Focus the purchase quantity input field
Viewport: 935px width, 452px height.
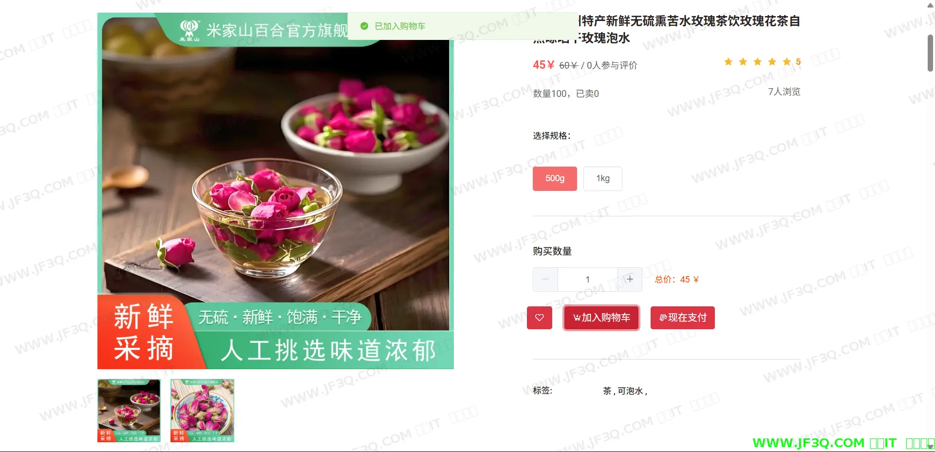tap(587, 279)
